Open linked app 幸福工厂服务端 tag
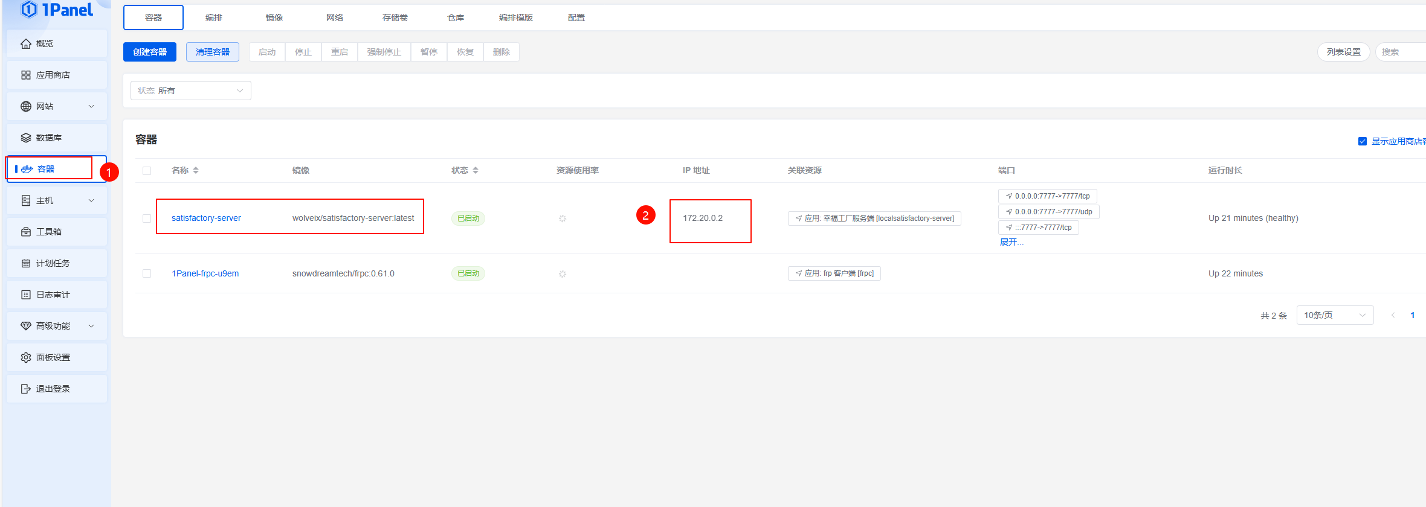1426x507 pixels. tap(874, 218)
